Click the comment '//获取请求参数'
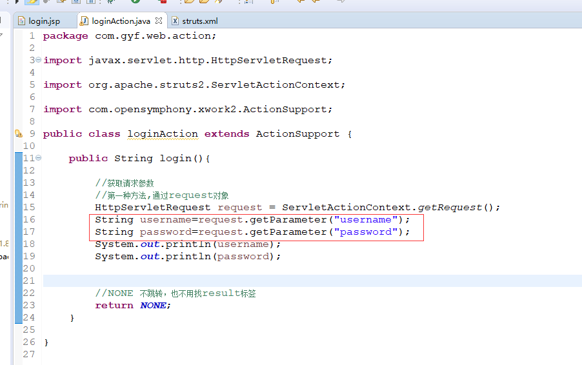 (125, 183)
